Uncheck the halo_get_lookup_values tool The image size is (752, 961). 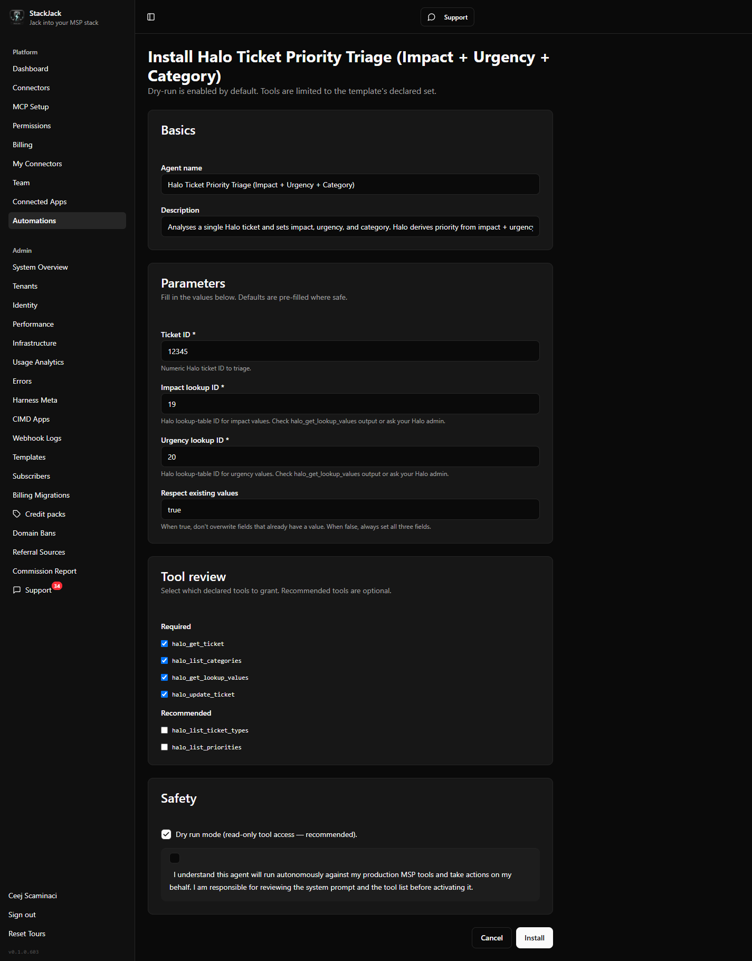pyautogui.click(x=165, y=678)
